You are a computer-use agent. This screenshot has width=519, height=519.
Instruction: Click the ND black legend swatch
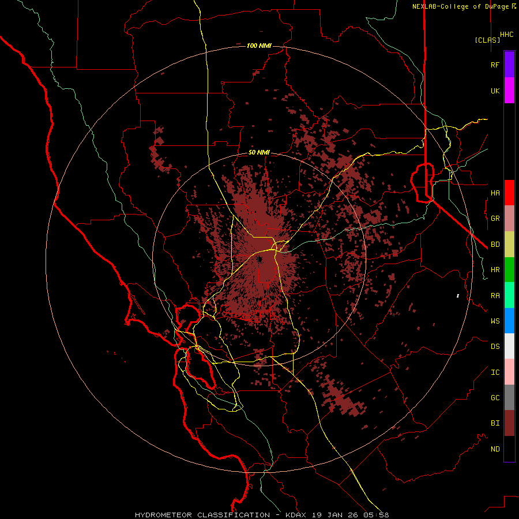(509, 449)
